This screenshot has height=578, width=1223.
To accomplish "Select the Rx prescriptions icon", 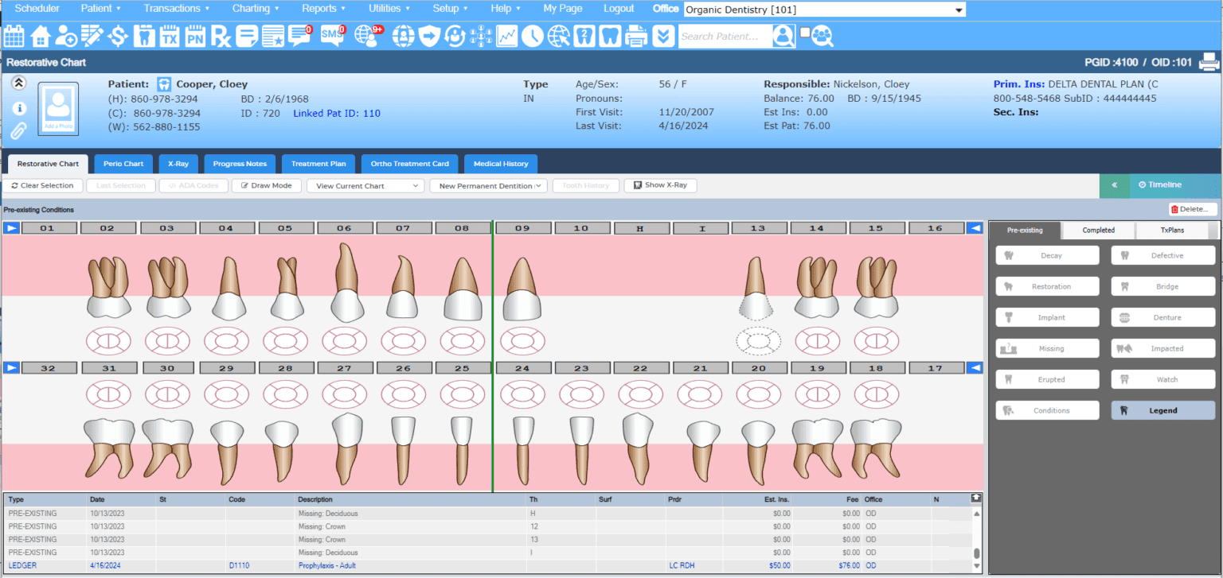I will coord(221,36).
